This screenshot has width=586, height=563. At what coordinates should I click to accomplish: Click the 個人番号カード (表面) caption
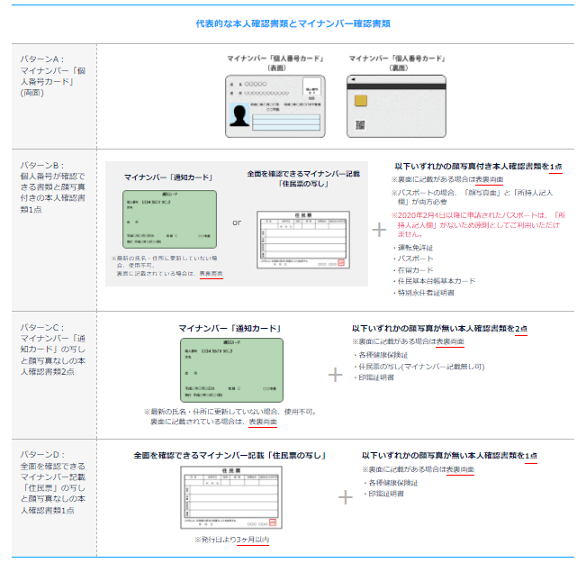click(275, 63)
